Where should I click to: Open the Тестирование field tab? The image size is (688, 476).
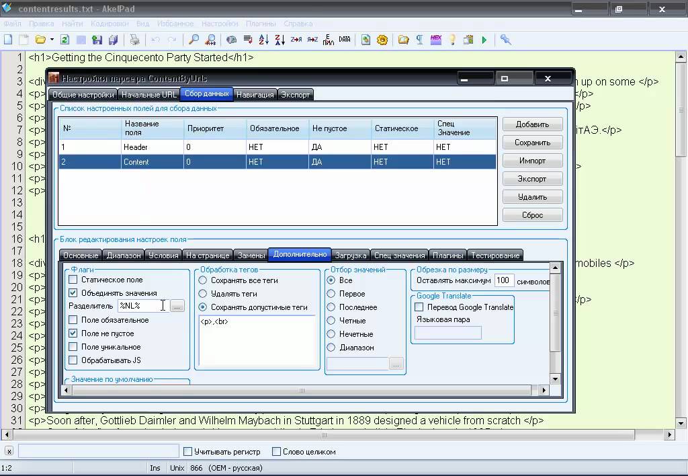[x=495, y=255]
